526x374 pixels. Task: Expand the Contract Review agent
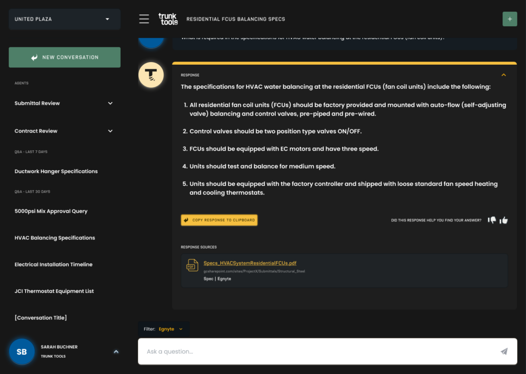coord(110,131)
